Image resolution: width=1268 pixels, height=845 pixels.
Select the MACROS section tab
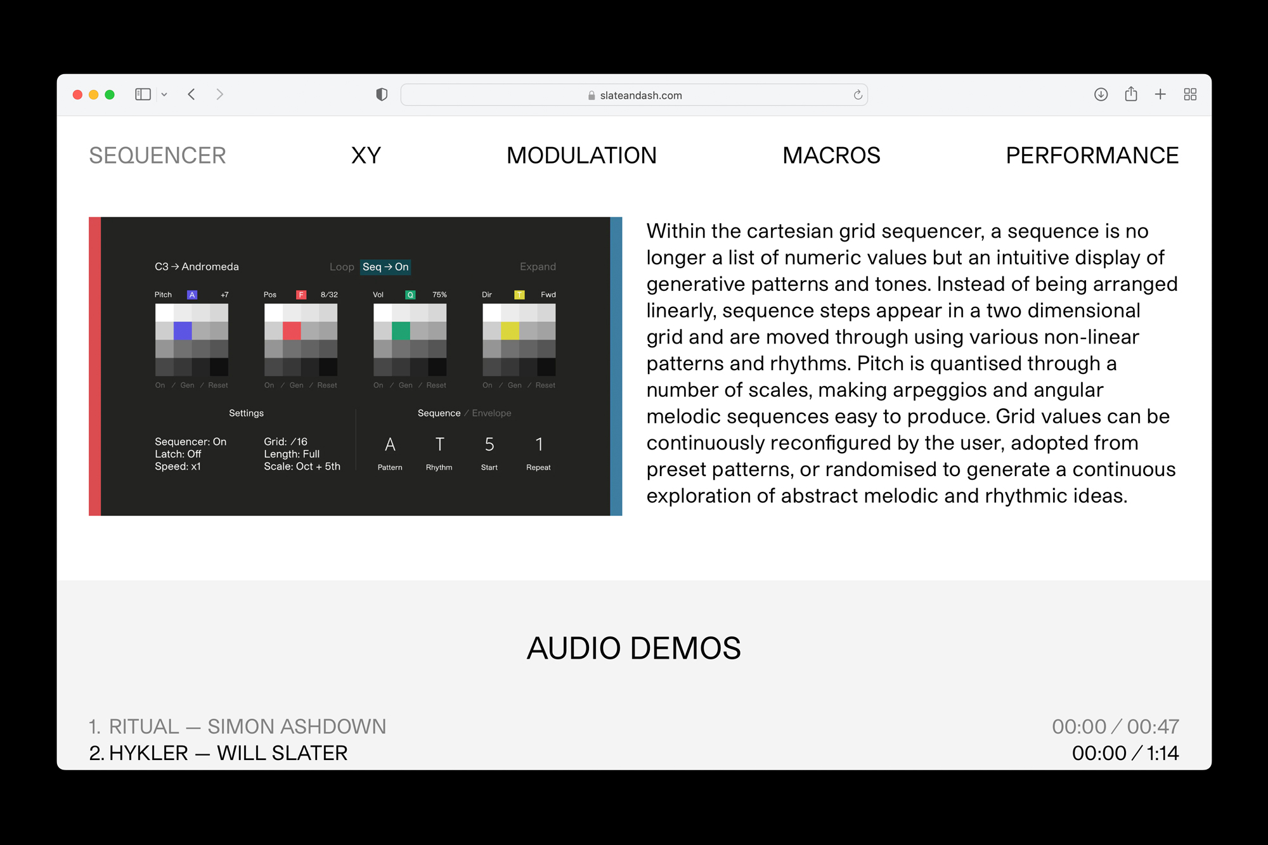831,155
